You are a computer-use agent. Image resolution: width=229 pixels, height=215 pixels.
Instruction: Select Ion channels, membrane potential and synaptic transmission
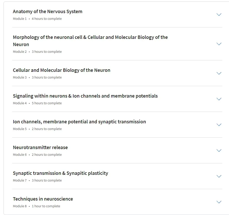point(79,122)
